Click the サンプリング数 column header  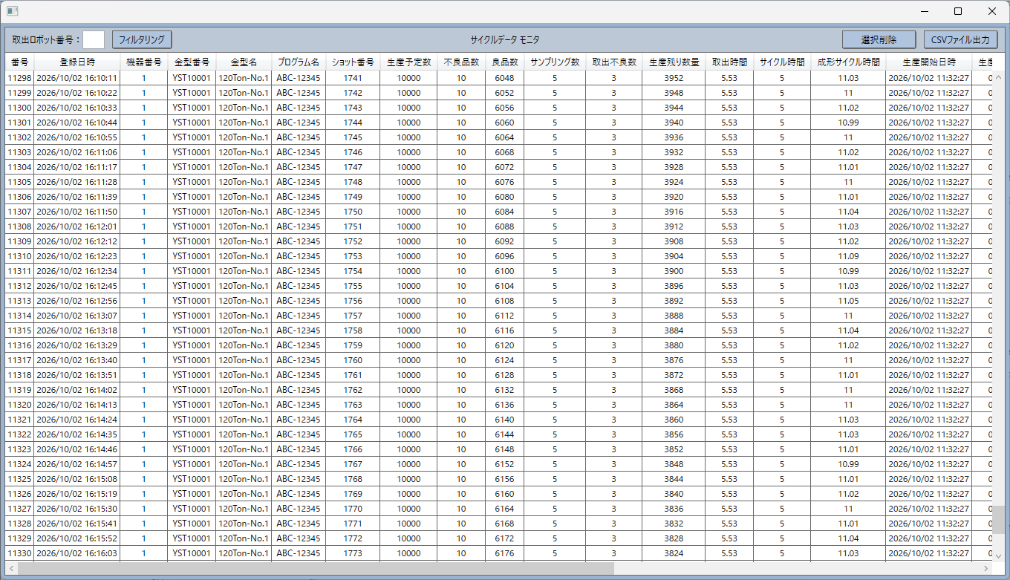pyautogui.click(x=555, y=62)
